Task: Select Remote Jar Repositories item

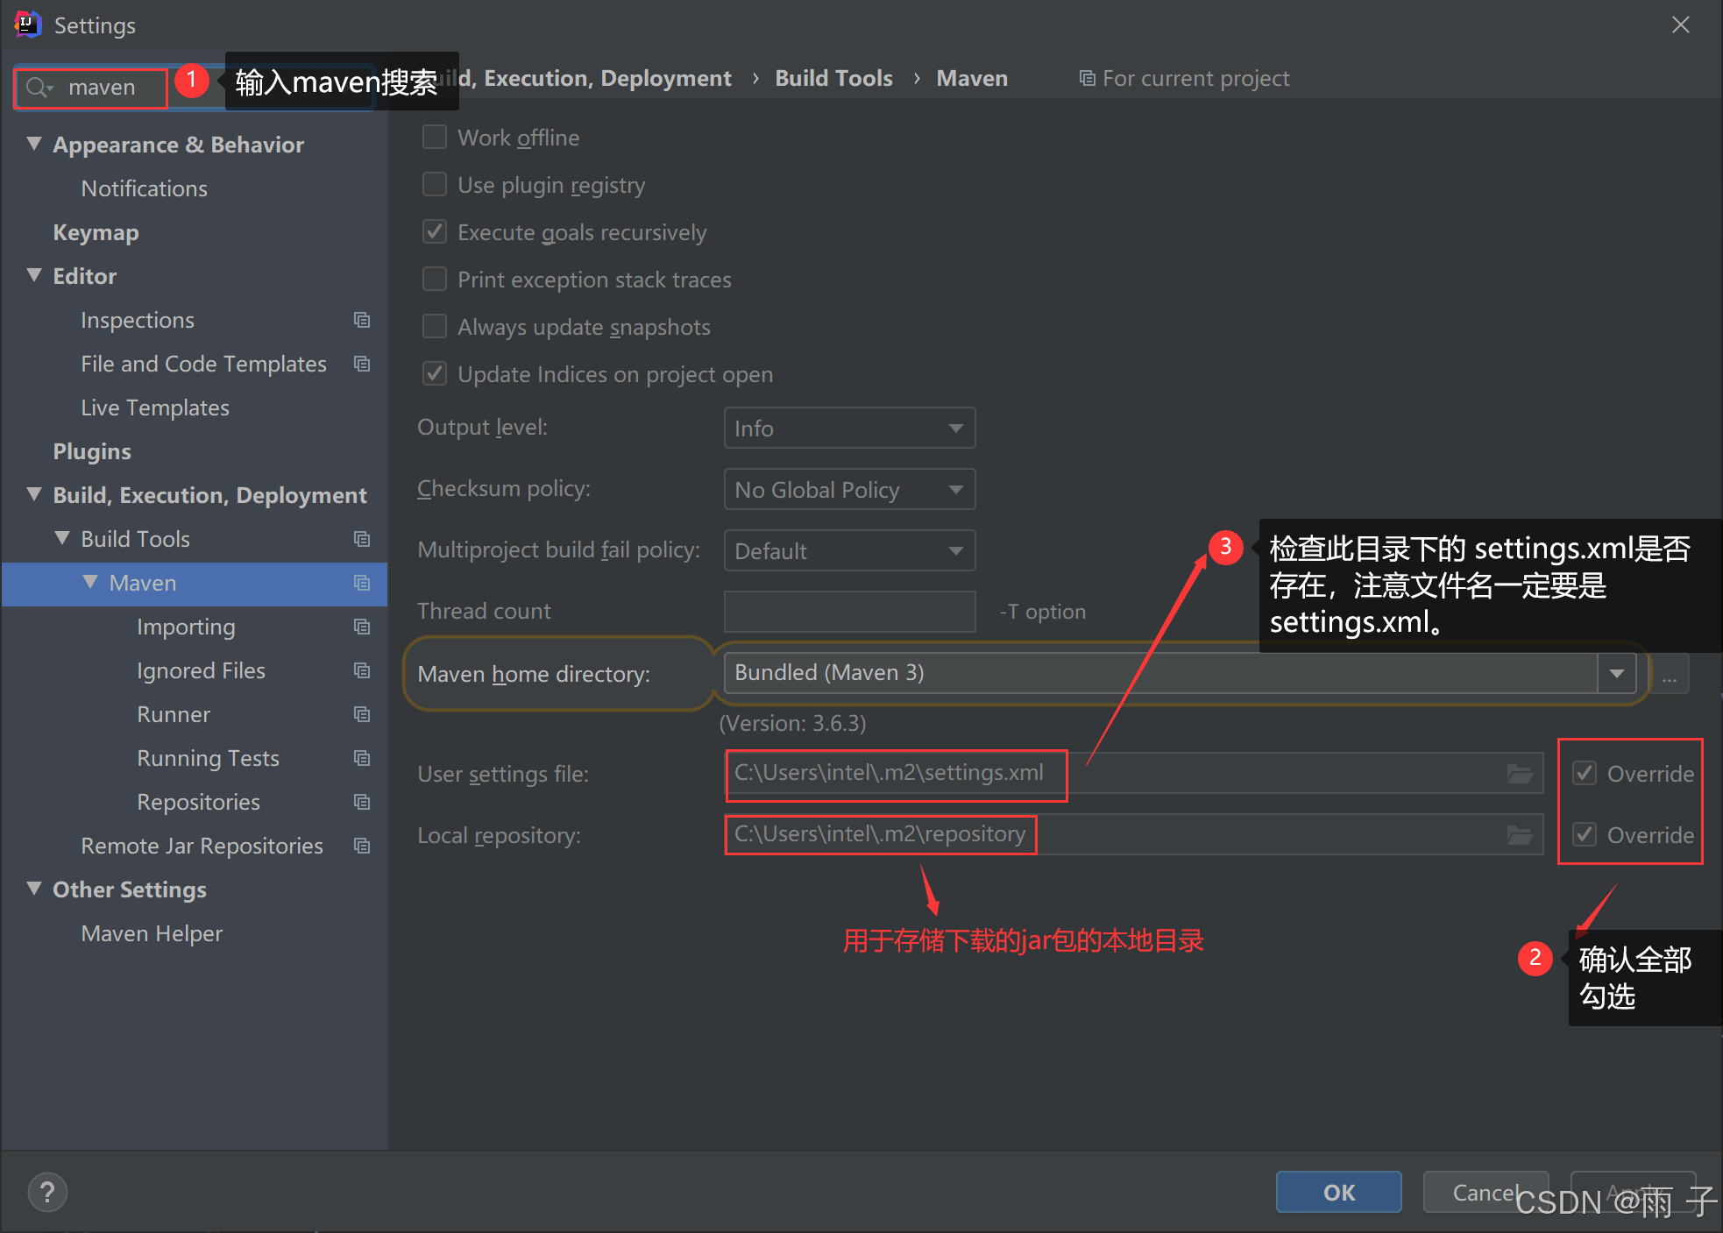Action: pyautogui.click(x=202, y=846)
